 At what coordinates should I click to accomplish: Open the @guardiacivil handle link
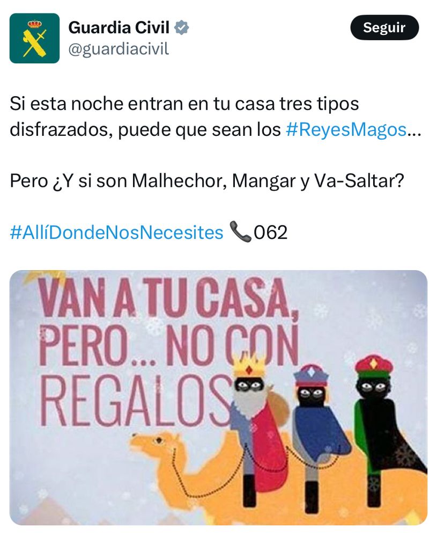pyautogui.click(x=118, y=49)
